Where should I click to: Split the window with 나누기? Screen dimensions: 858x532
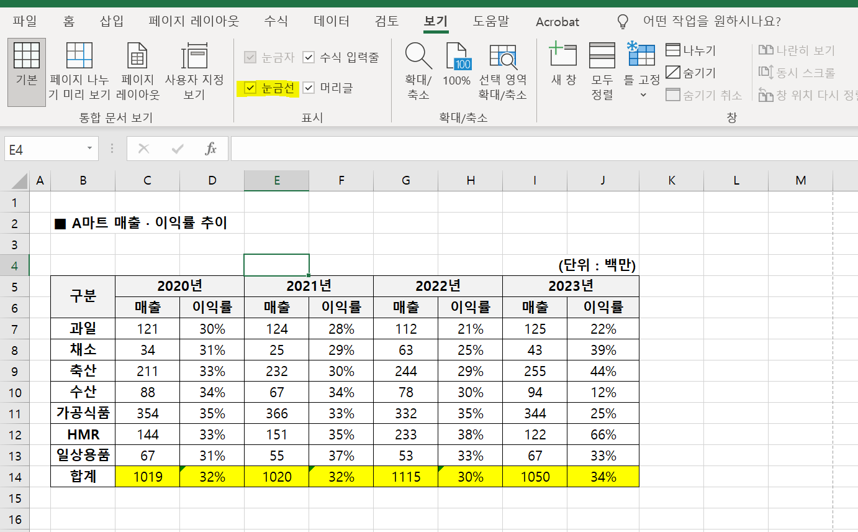[690, 50]
